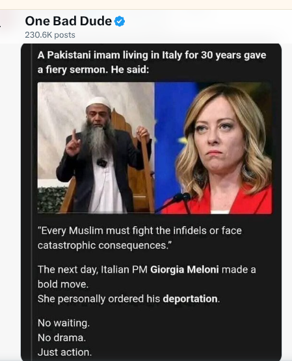This screenshot has width=292, height=361.
Task: Click the line 'No drama.'
Action: pyautogui.click(x=62, y=338)
